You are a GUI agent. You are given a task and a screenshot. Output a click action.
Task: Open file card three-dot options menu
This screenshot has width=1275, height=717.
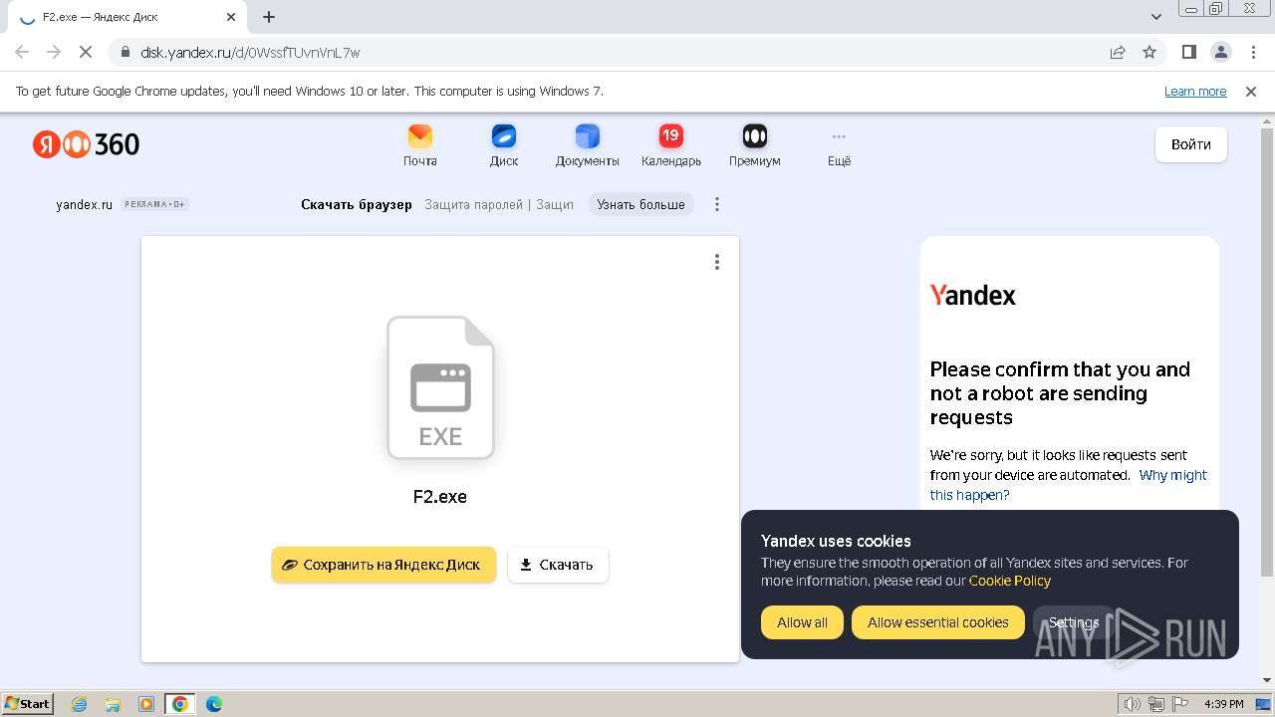(717, 262)
